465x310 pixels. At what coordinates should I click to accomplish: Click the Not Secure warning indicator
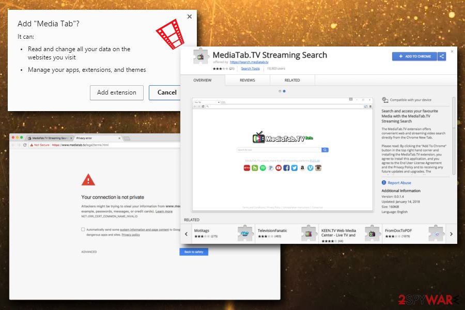(40, 145)
